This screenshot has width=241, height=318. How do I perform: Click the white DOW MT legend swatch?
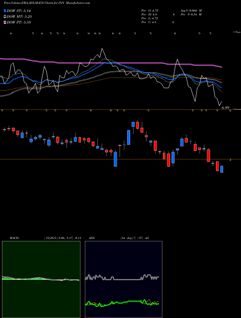tap(5, 17)
